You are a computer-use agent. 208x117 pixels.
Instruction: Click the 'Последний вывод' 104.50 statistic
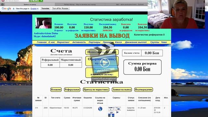pyautogui.click(x=108, y=27)
